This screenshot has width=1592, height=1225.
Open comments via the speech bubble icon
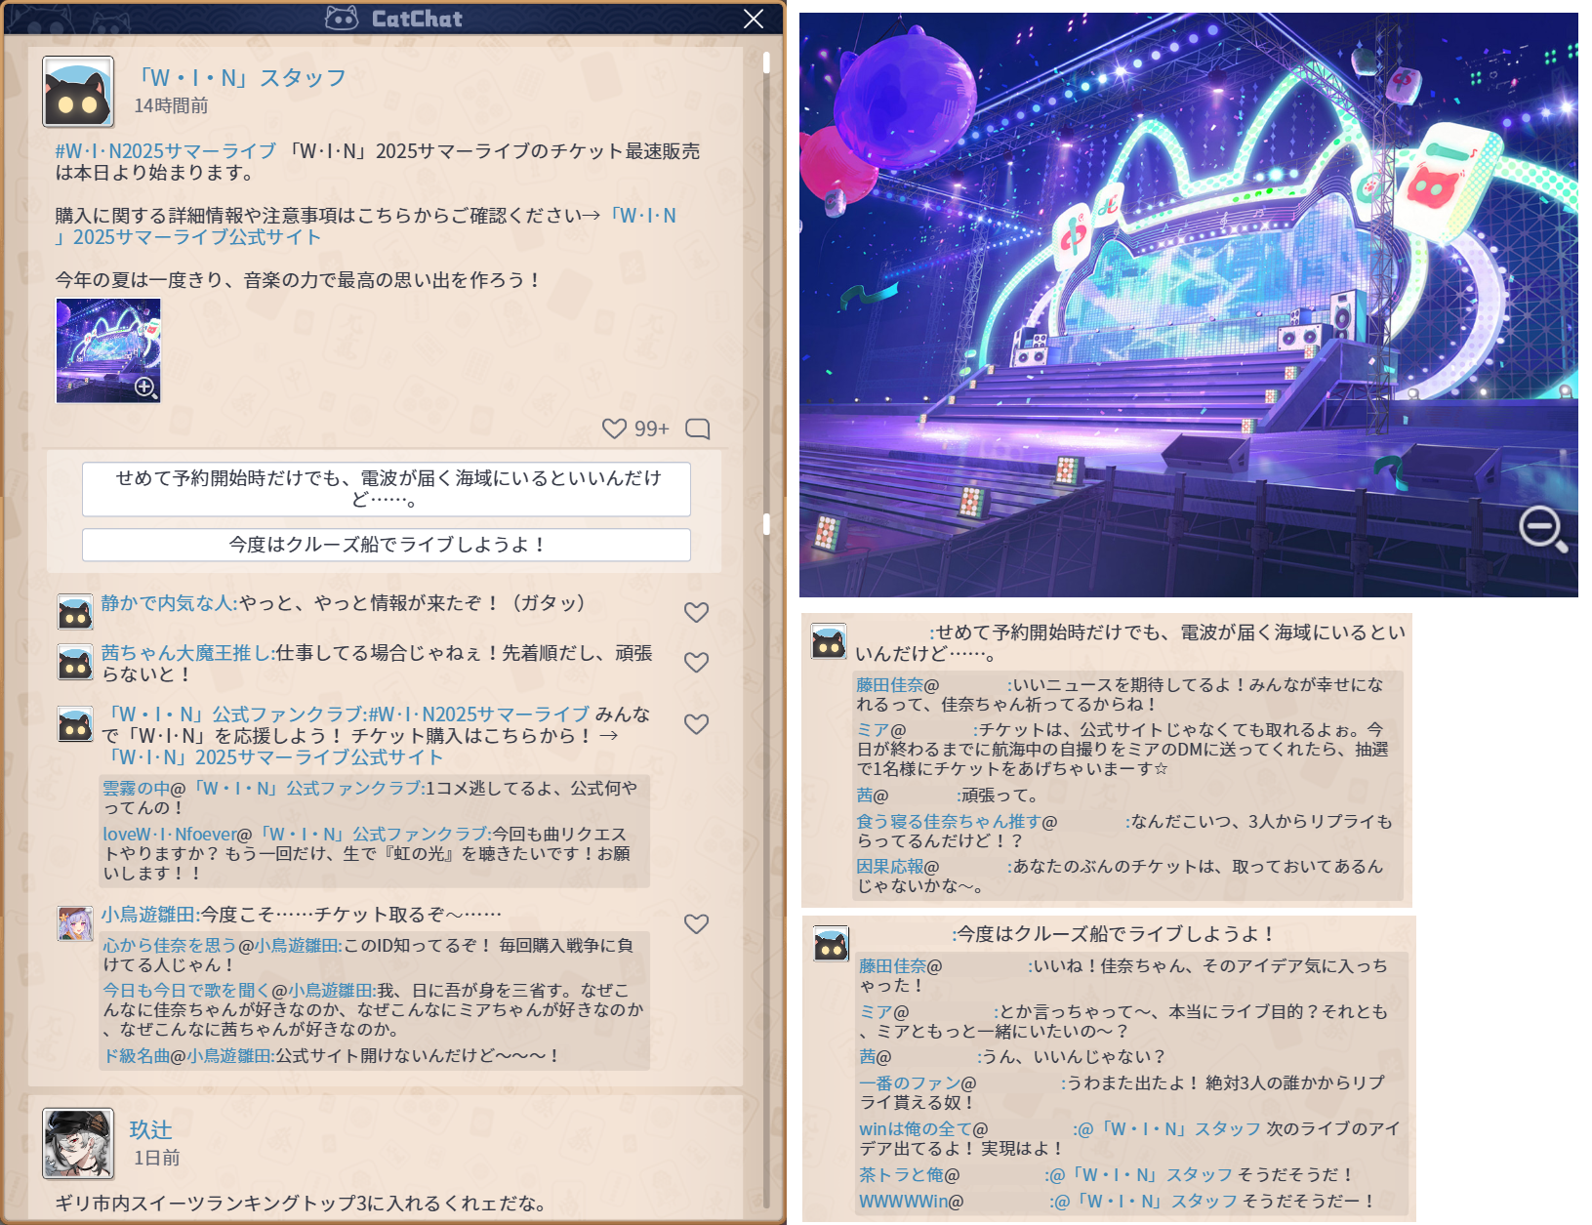(697, 429)
